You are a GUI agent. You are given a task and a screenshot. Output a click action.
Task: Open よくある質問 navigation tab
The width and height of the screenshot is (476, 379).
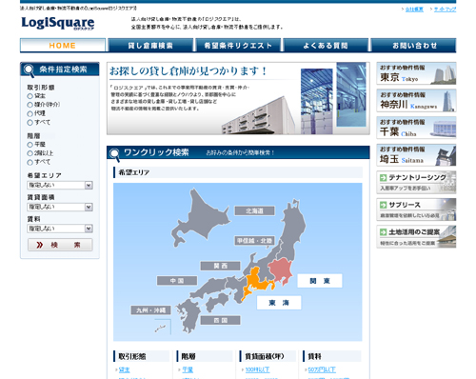click(326, 45)
